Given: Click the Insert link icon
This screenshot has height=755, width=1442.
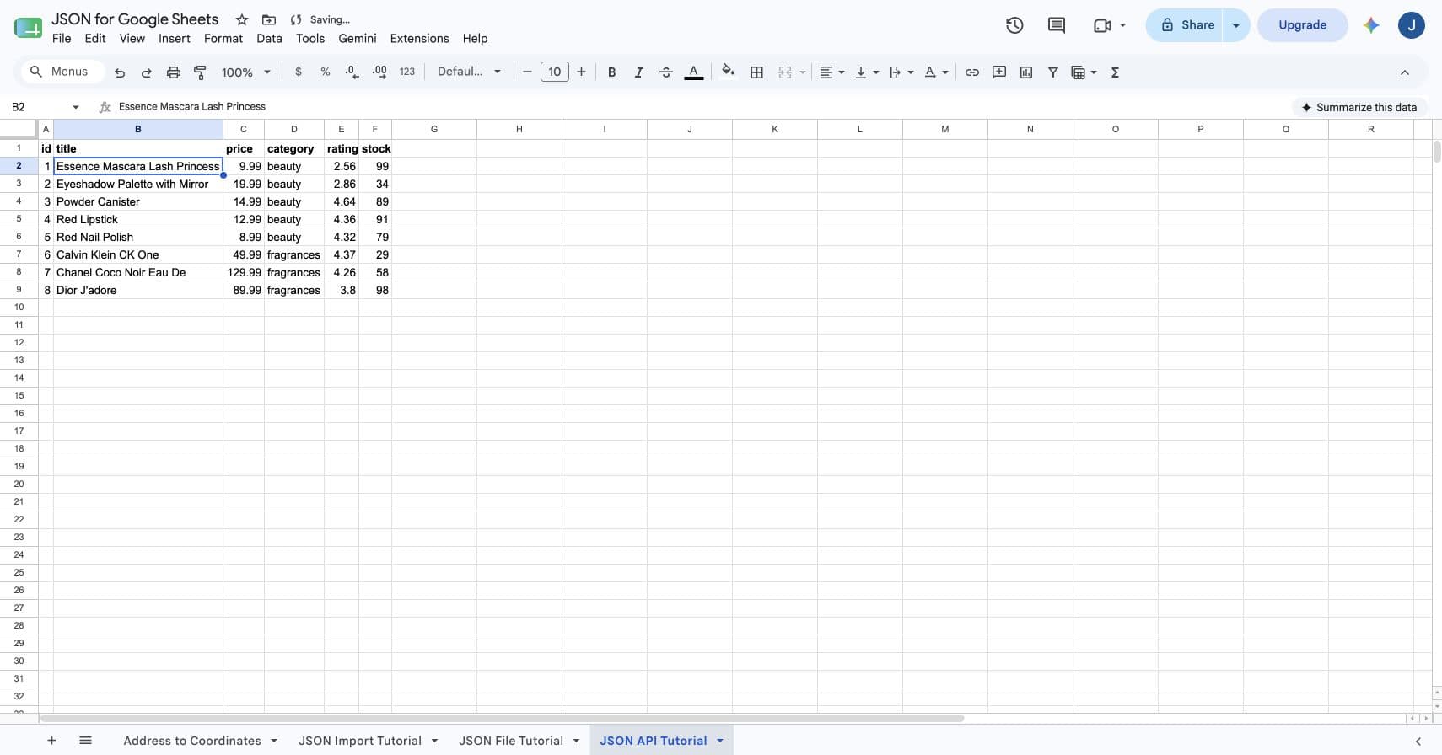Looking at the screenshot, I should click(972, 72).
